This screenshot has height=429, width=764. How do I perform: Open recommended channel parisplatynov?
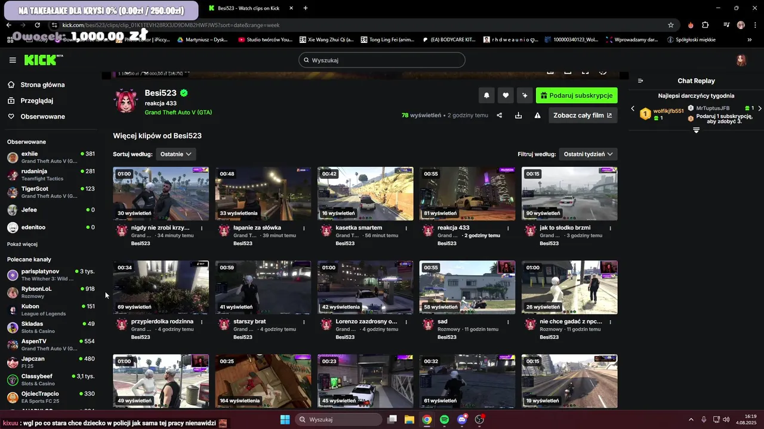point(51,275)
